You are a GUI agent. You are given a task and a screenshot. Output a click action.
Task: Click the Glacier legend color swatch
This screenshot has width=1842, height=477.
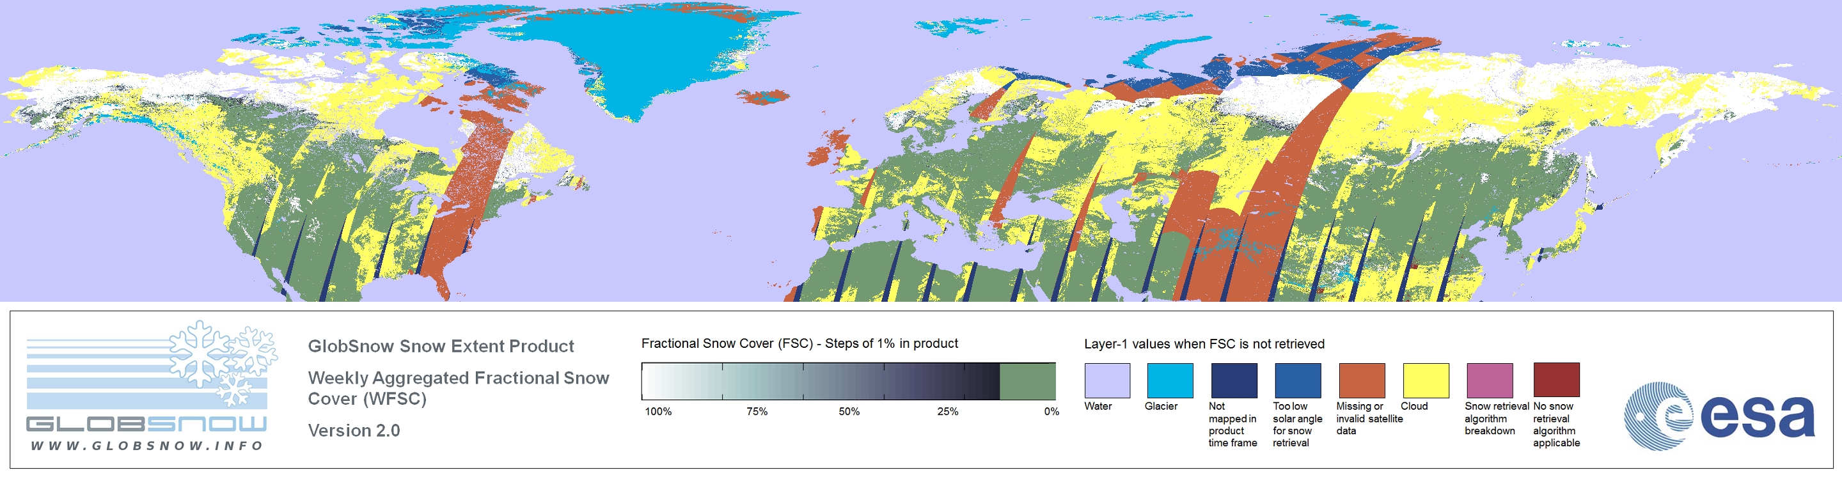pos(1170,380)
